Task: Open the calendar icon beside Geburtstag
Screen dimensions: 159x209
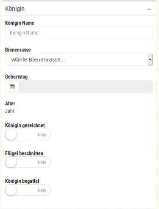Action: click(x=12, y=87)
